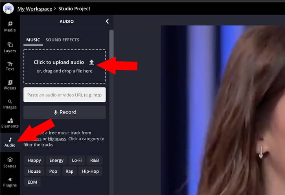
Task: Open the My Workspace breadcrumb link
Action: pos(35,9)
